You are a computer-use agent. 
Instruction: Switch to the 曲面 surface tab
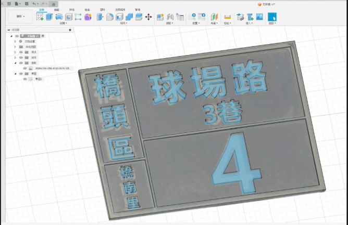57,10
